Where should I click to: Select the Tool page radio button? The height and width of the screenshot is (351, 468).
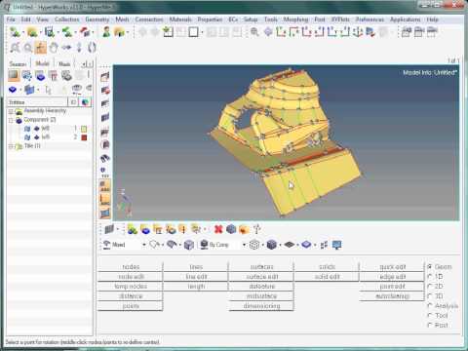430,316
